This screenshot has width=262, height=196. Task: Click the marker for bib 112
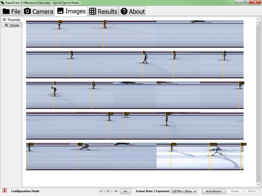tap(168, 114)
